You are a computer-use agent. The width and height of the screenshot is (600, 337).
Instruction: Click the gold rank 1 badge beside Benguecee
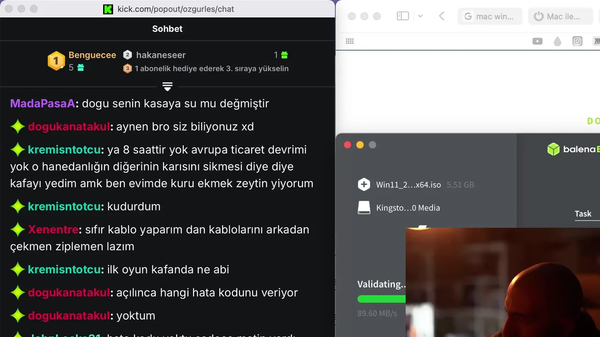coord(56,61)
